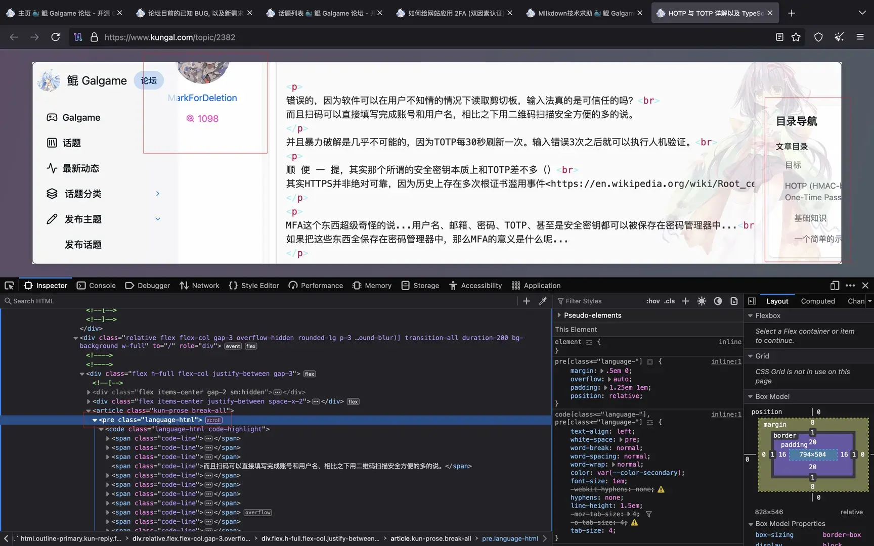Viewport: 874px width, 546px height.
Task: Expand the Pseudo-elements section
Action: [x=559, y=315]
